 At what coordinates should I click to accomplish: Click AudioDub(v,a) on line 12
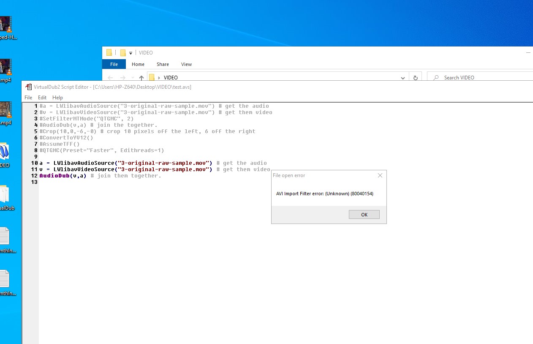(x=63, y=176)
